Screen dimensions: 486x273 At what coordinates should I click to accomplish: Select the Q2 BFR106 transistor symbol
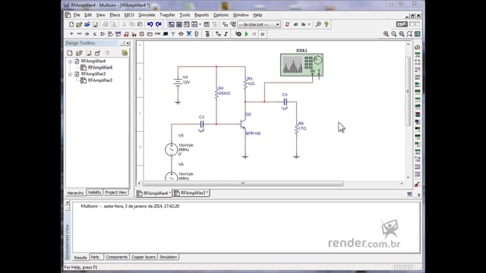[x=243, y=124]
